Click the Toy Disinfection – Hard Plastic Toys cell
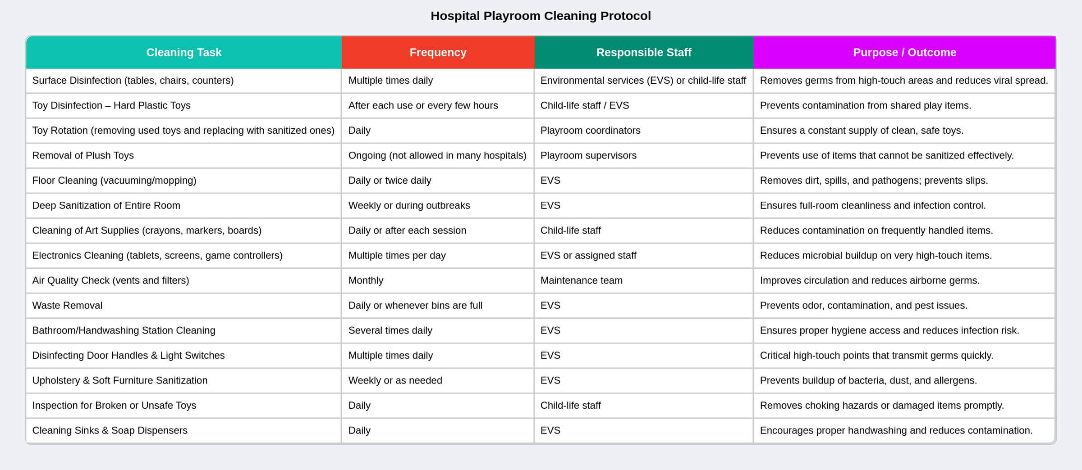This screenshot has height=470, width=1082. 111,105
